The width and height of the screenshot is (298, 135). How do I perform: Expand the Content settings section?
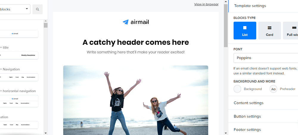[263, 103]
